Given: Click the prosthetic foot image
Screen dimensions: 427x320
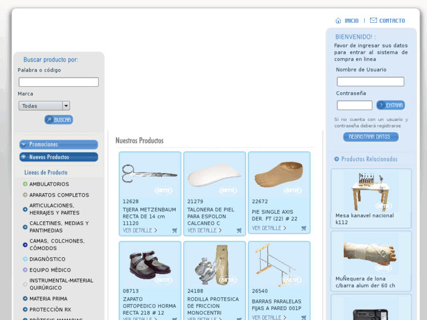Looking at the screenshot, I should 278,174.
